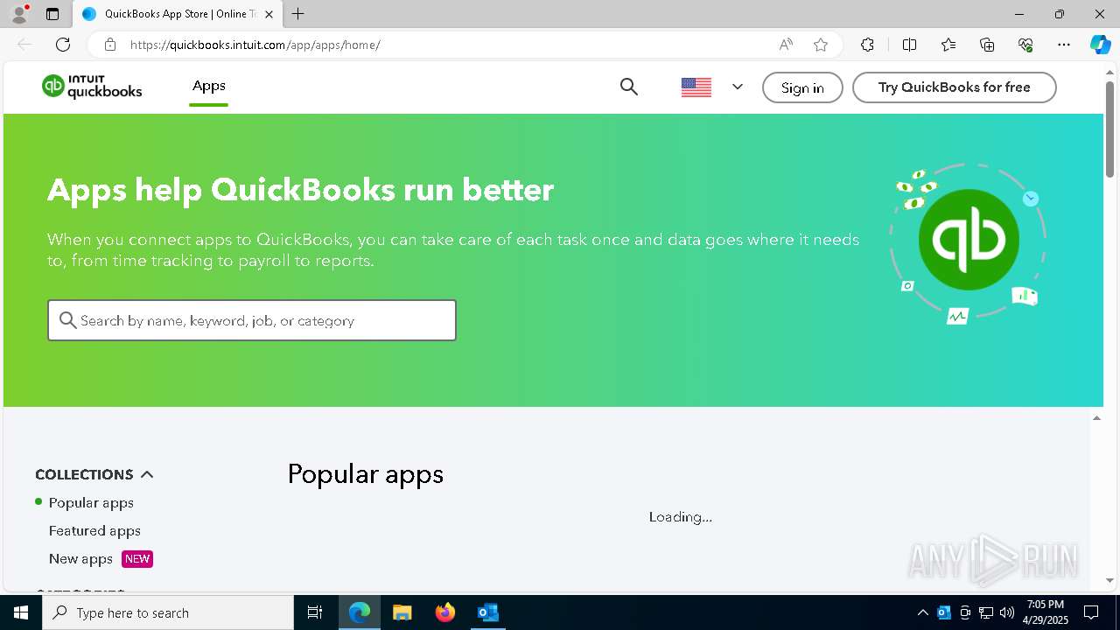Click the page vertical scrollbar thumb
Viewport: 1120px width, 630px height.
pyautogui.click(x=1109, y=128)
